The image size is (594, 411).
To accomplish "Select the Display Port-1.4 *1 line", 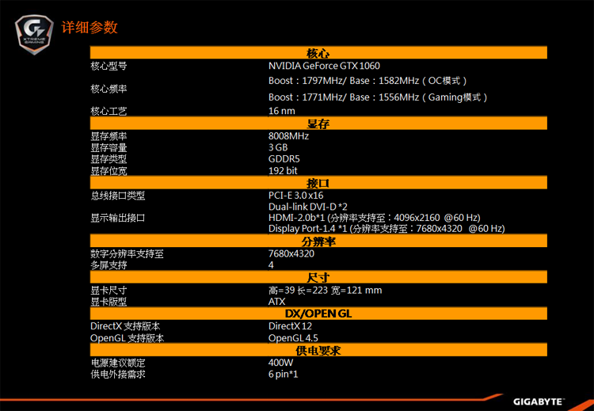I will (x=386, y=229).
